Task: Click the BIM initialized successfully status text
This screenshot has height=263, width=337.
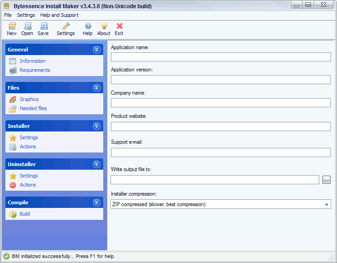Action: [x=63, y=256]
